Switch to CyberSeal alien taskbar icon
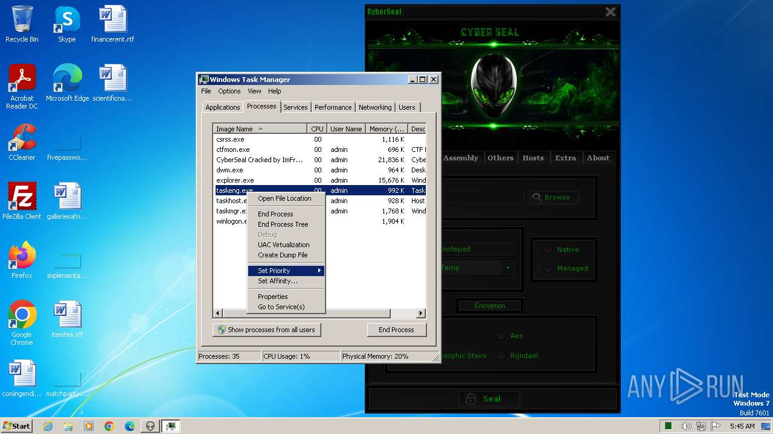This screenshot has height=434, width=773. click(150, 426)
